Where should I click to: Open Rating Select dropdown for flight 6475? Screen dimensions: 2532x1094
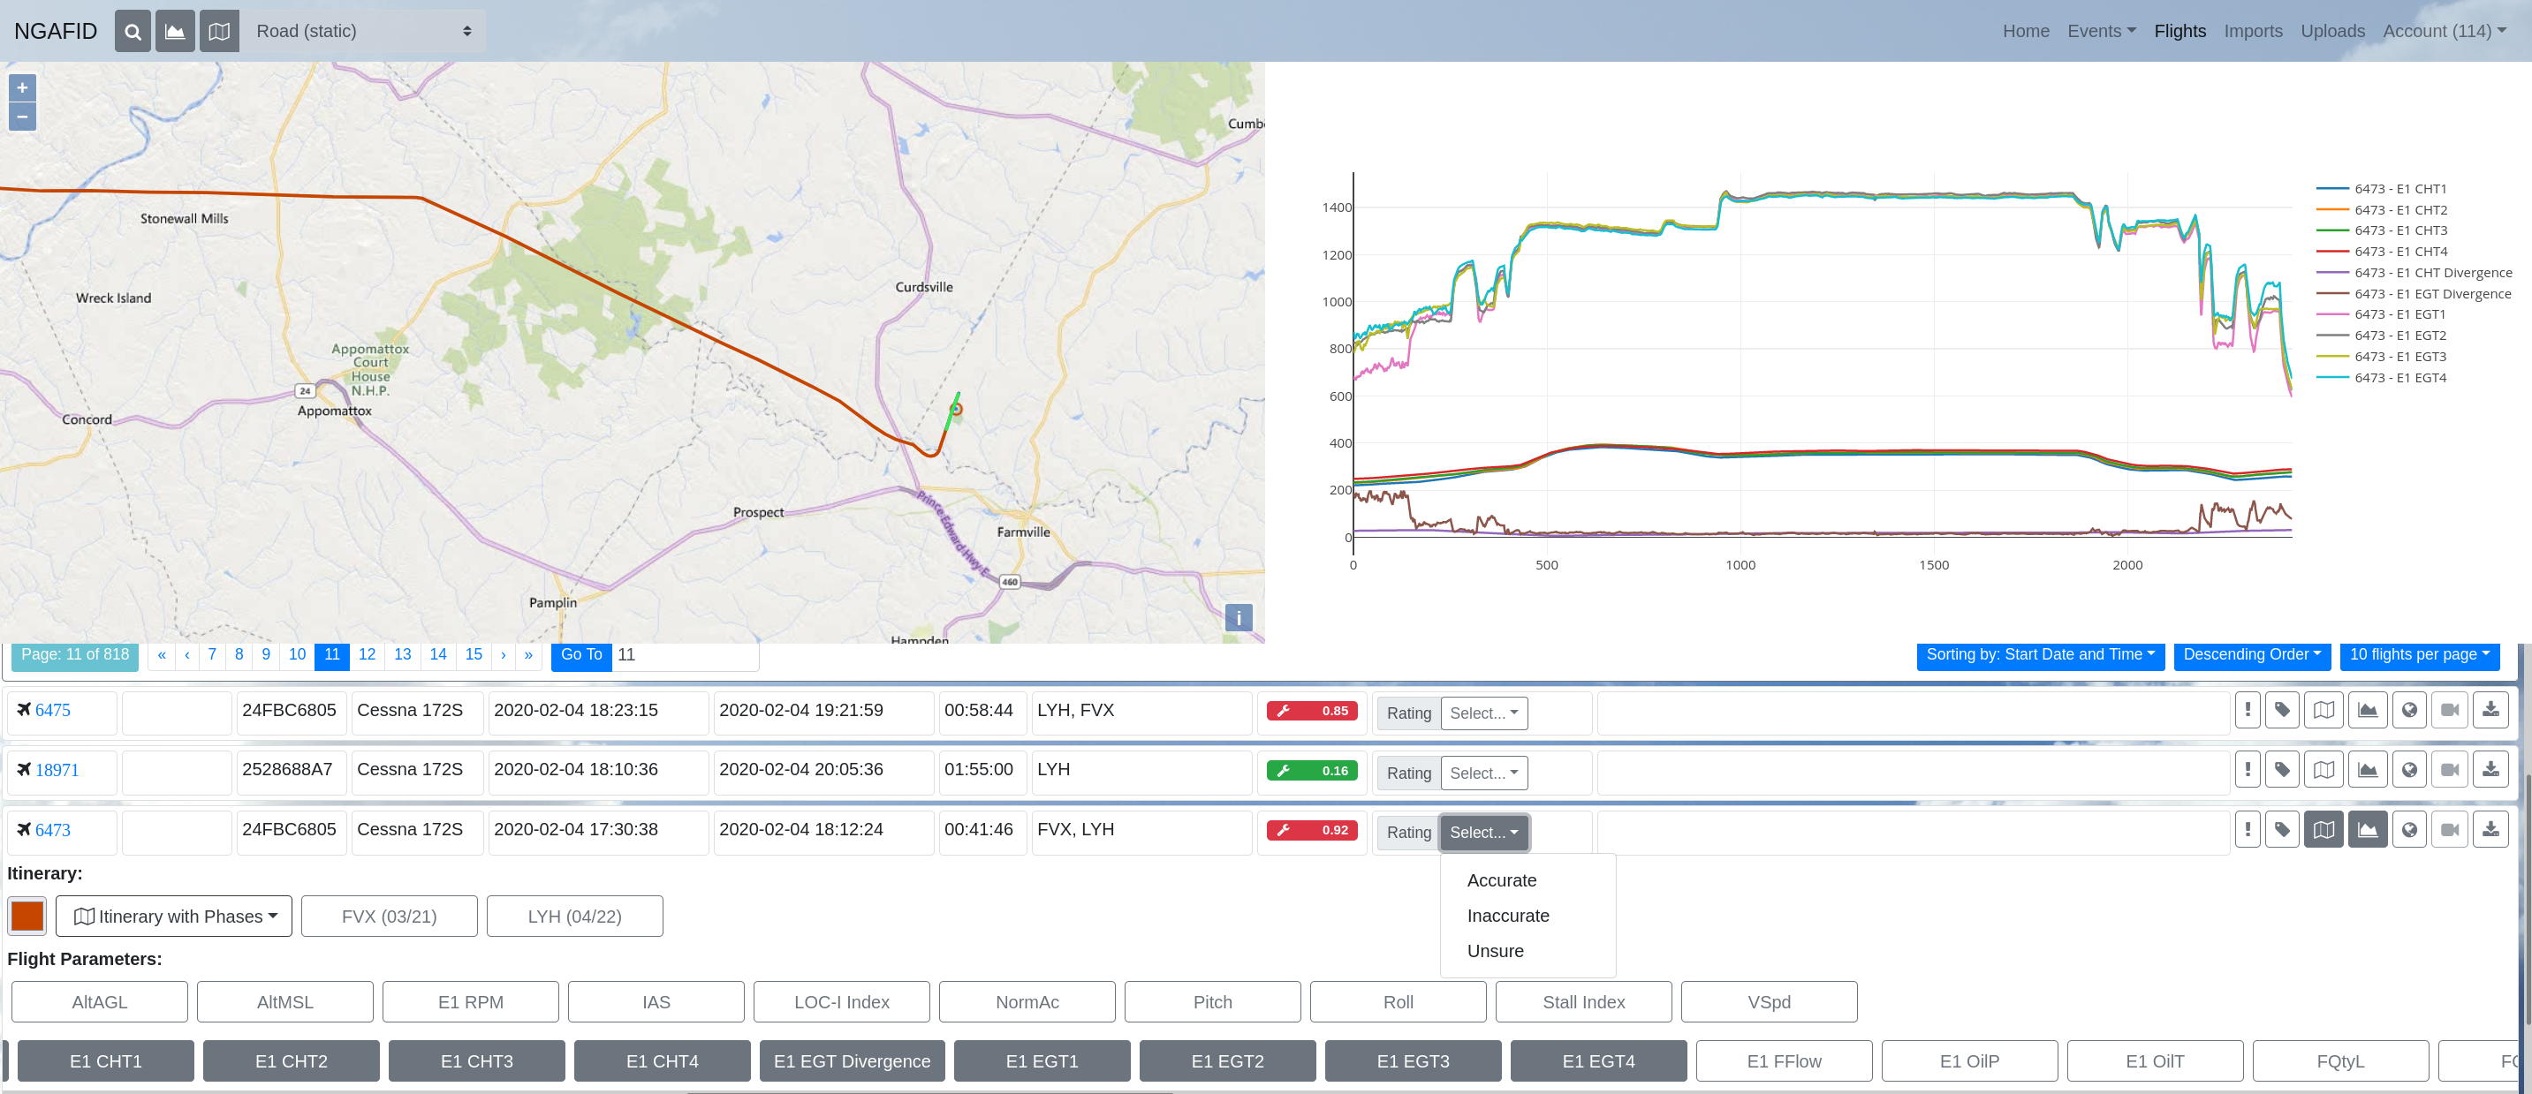coord(1483,714)
